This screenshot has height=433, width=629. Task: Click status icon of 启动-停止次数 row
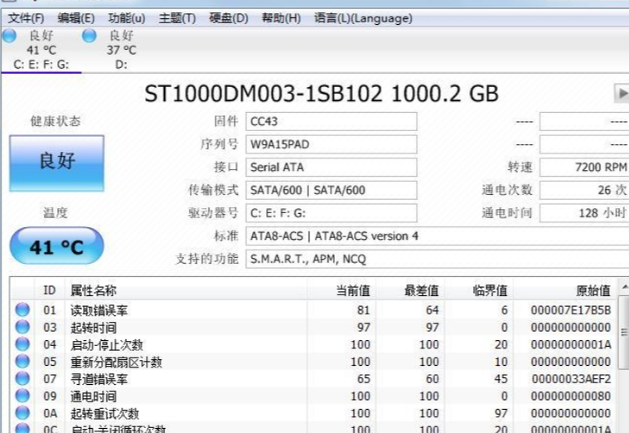tap(22, 344)
